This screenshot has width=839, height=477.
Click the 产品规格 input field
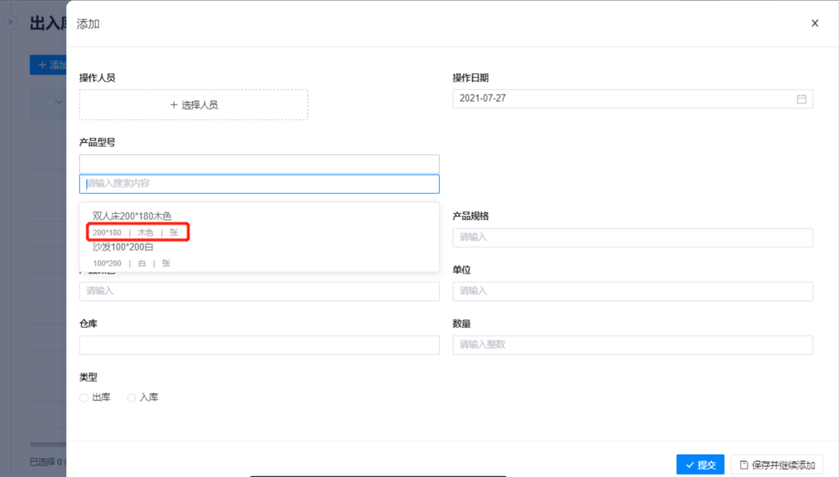(x=632, y=238)
